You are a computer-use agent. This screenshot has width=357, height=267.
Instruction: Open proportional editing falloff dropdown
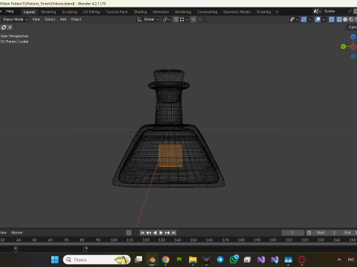click(202, 19)
